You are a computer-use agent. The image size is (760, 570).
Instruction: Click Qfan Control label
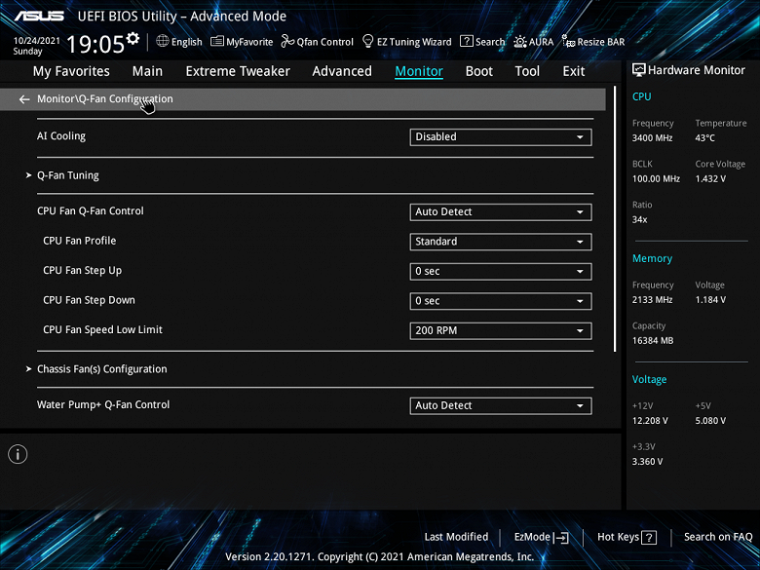[324, 42]
